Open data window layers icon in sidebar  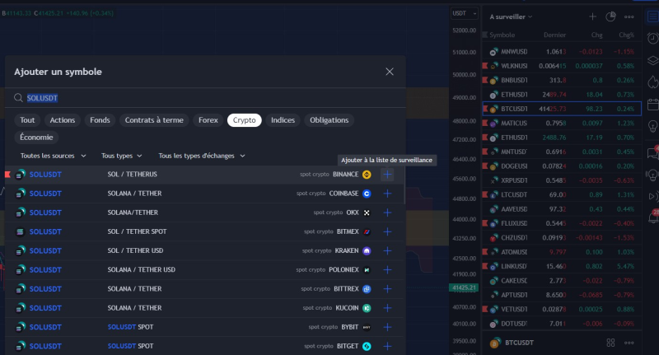pos(652,60)
